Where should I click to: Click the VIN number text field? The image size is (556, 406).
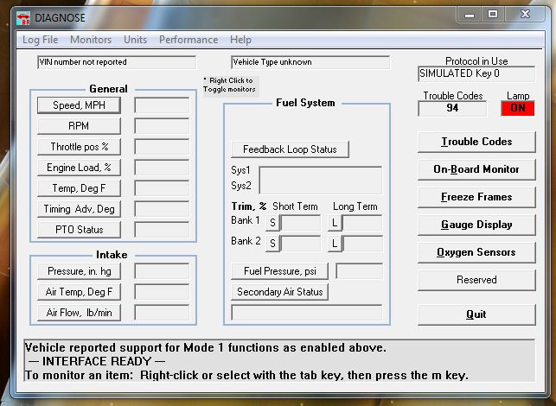tap(117, 62)
